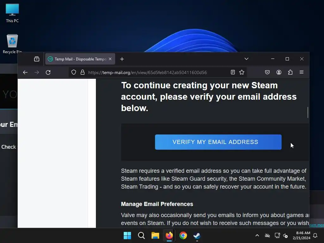Open the clock showing 8:46 AM
324x243 pixels.
[302, 235]
